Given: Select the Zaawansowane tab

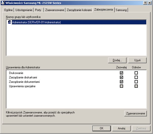Looking at the screenshot, I should (x=55, y=10).
